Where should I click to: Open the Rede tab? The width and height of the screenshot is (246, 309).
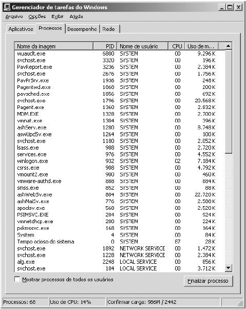(109, 29)
